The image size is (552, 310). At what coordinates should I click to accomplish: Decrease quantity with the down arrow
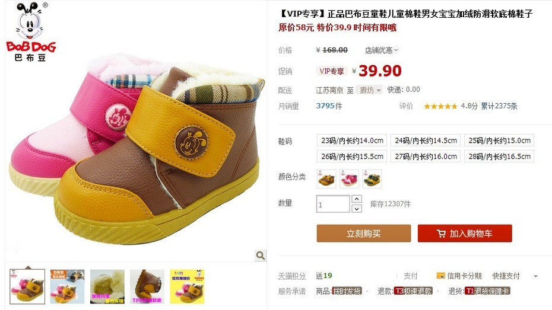click(357, 209)
